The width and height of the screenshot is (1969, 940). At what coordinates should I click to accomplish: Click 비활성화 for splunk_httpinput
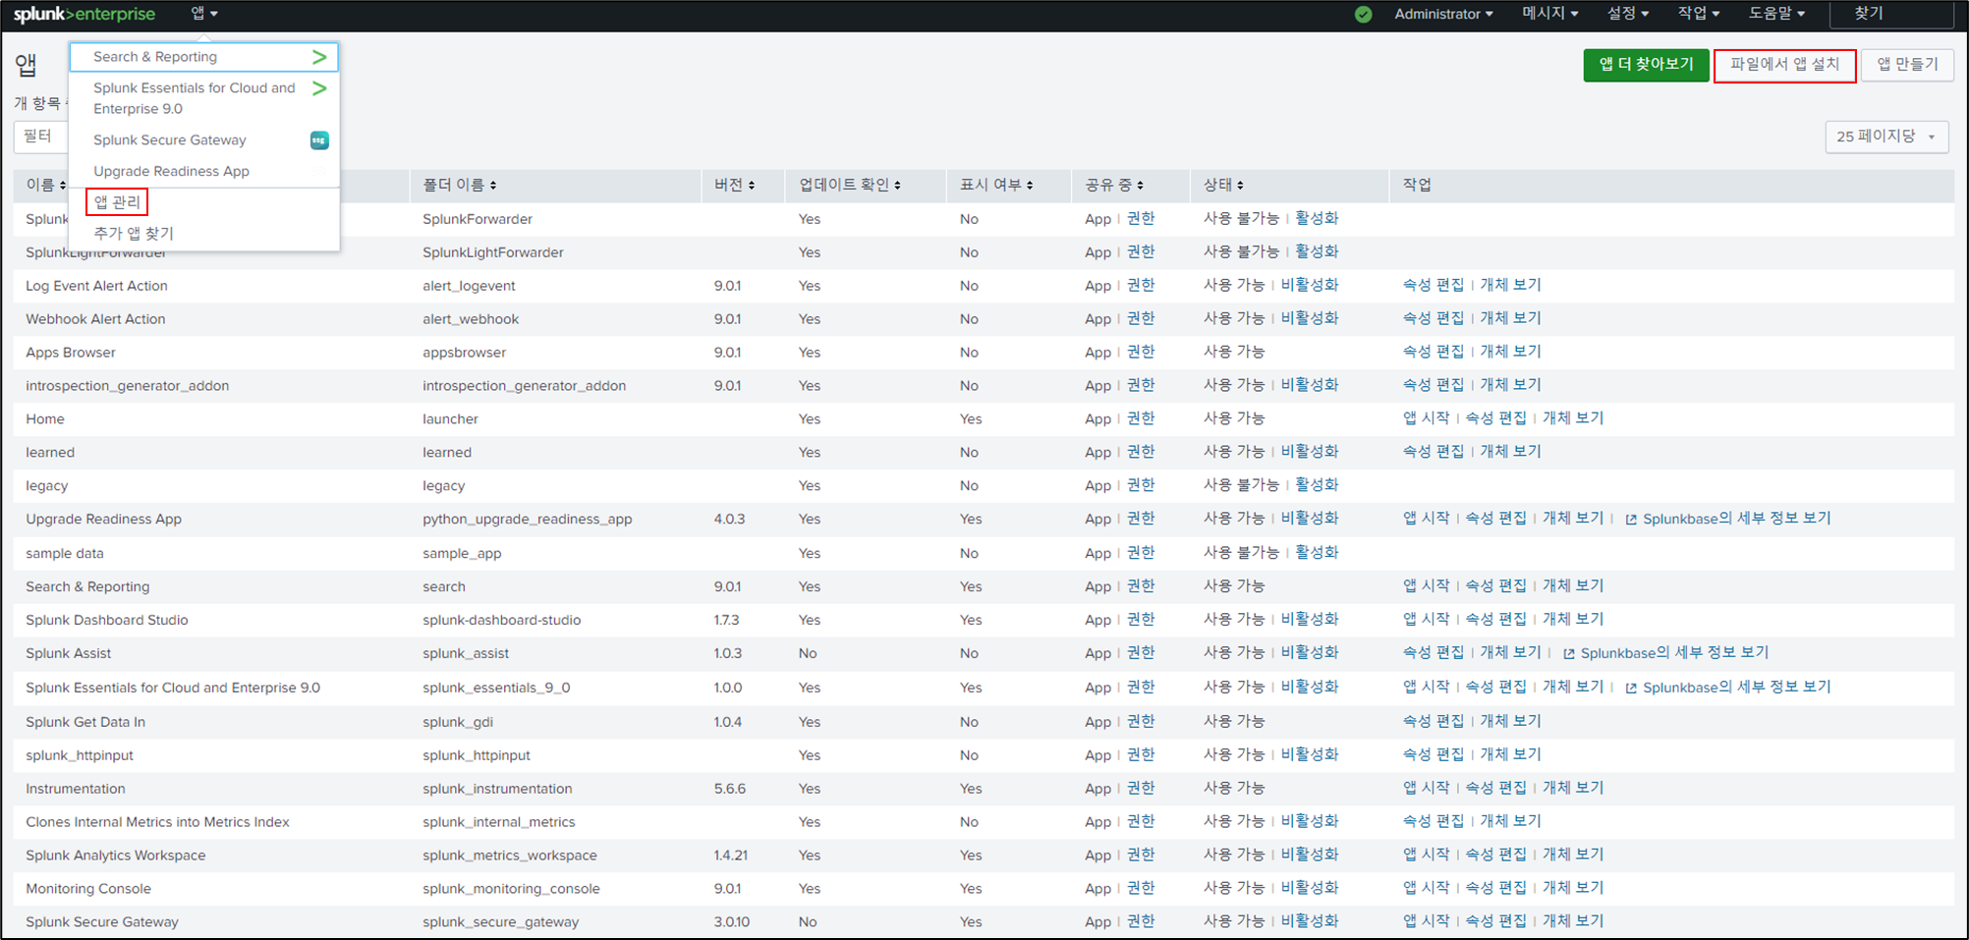(x=1310, y=756)
